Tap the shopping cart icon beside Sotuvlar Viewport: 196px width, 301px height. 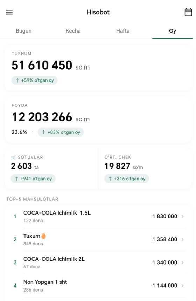click(x=13, y=157)
